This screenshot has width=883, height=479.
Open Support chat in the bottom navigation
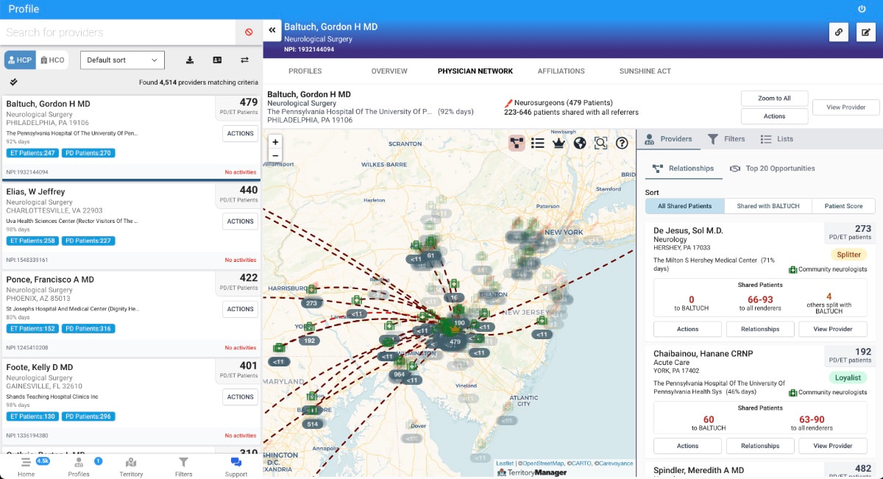tap(236, 466)
